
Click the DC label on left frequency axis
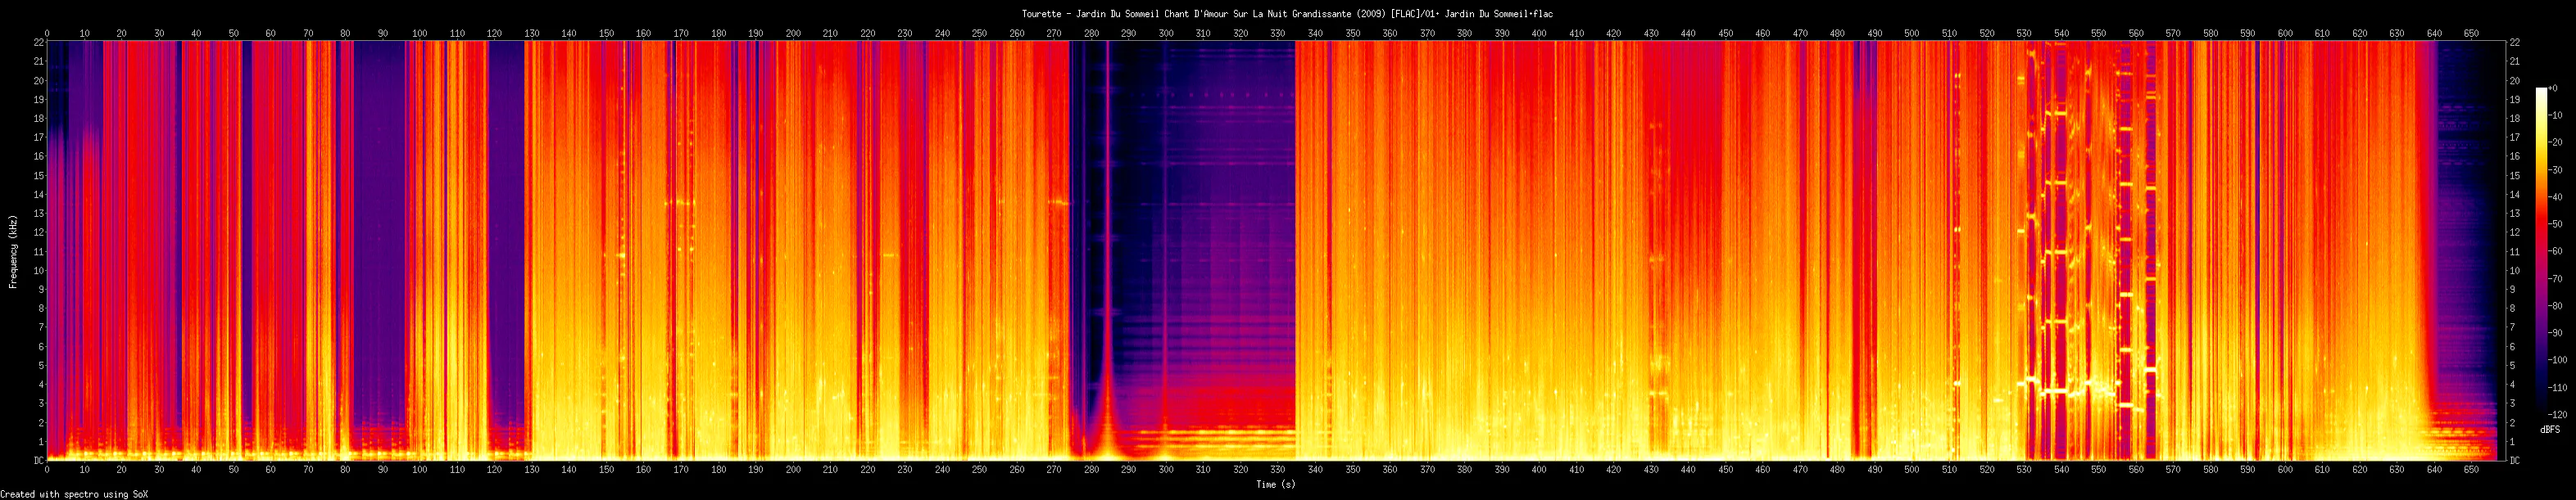pos(39,460)
